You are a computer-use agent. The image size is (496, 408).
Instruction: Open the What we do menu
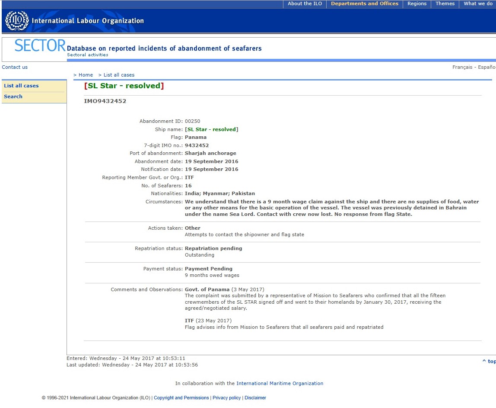[479, 4]
